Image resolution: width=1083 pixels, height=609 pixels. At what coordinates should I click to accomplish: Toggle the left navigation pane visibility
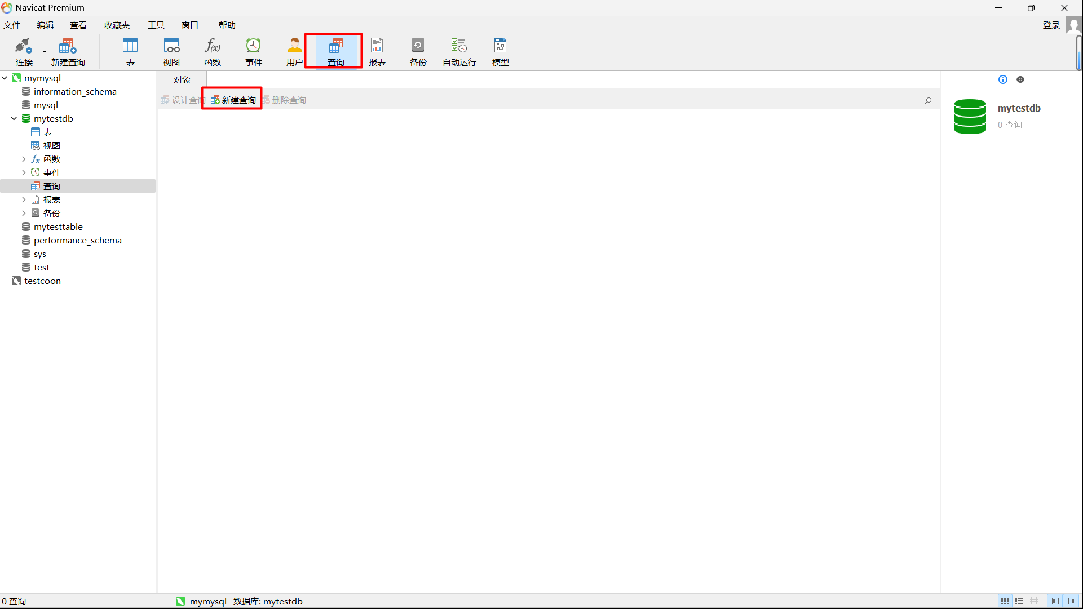pyautogui.click(x=1055, y=601)
